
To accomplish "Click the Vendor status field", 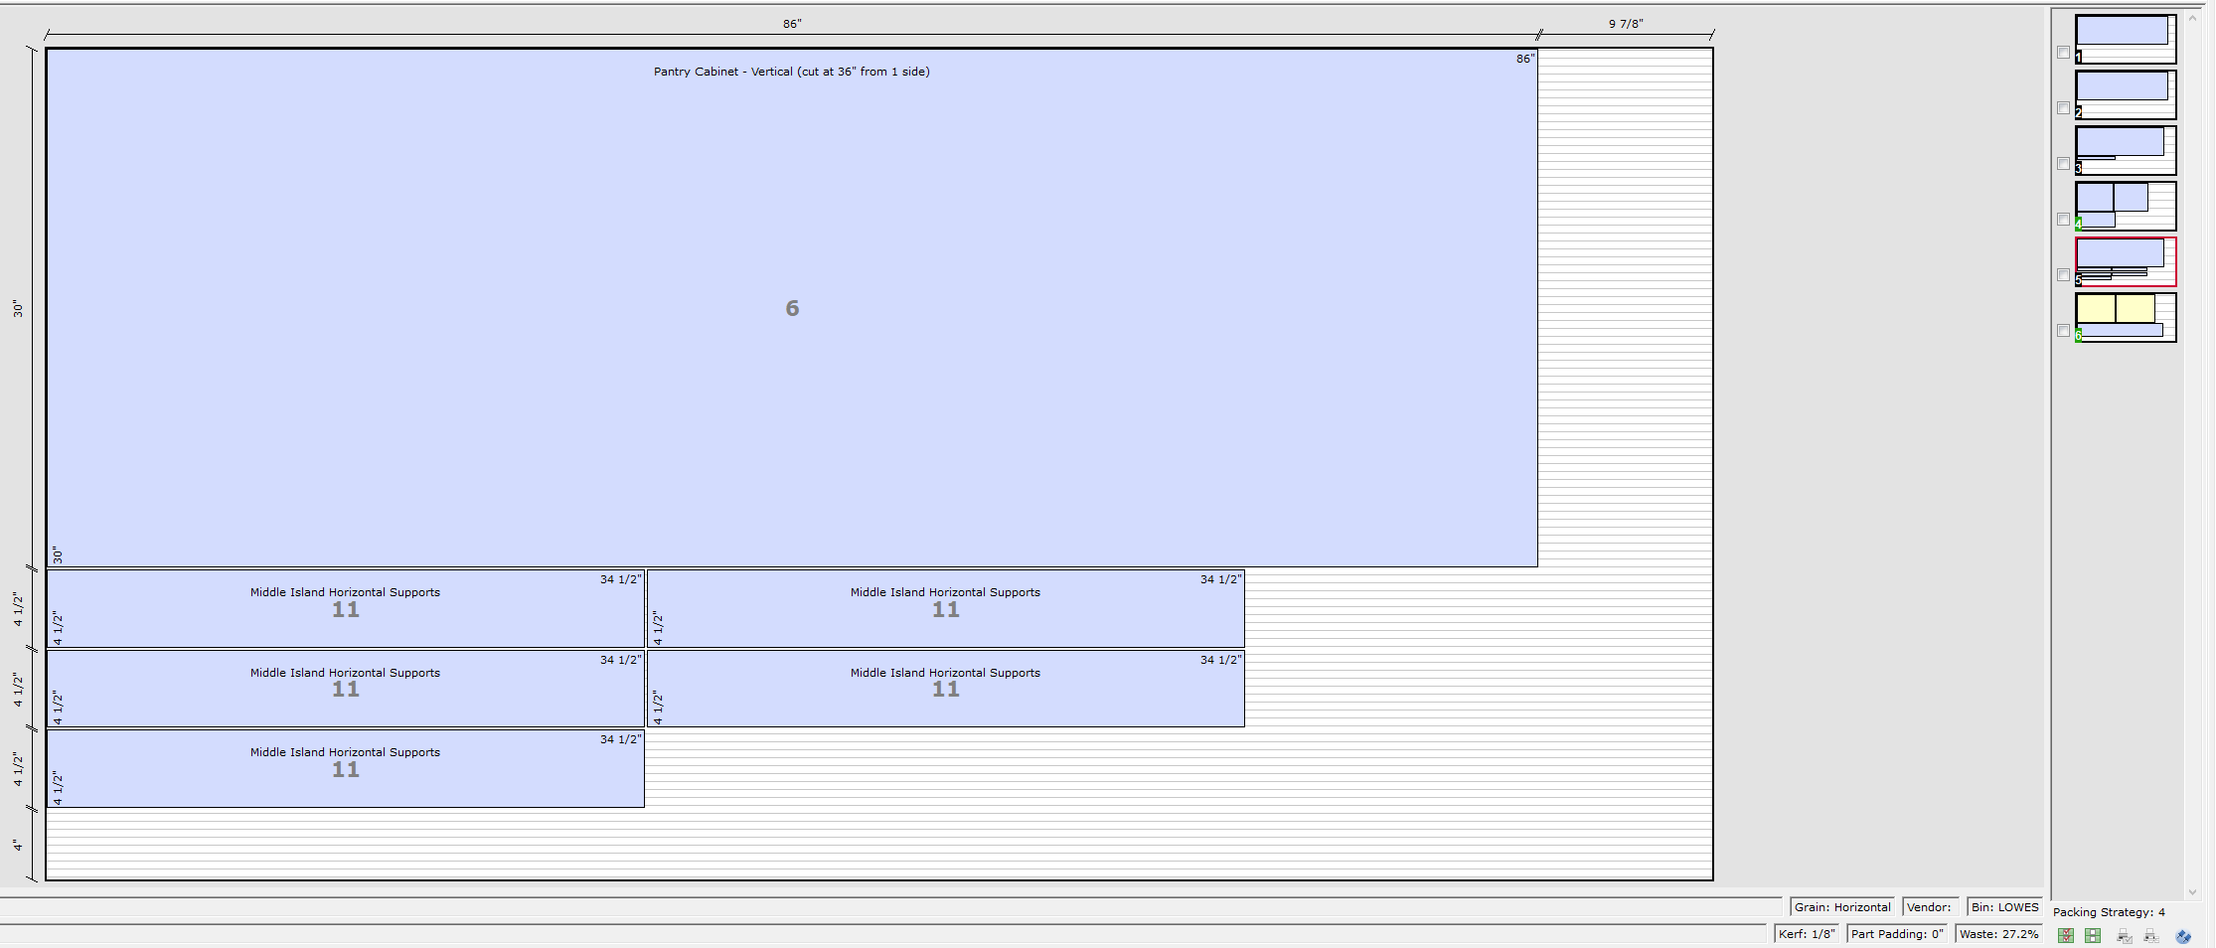I will [1929, 906].
